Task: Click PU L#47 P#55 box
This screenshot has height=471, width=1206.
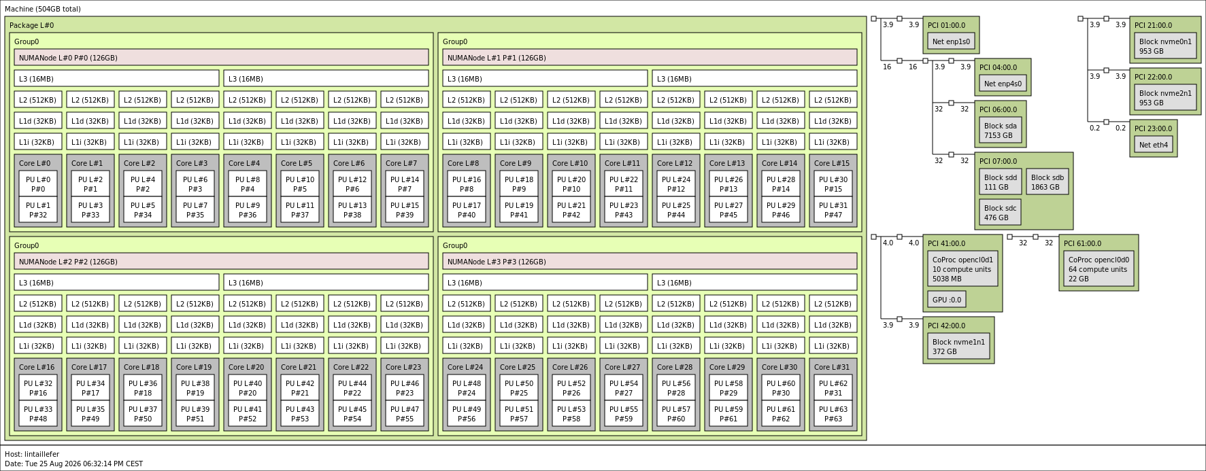Action: (x=405, y=414)
